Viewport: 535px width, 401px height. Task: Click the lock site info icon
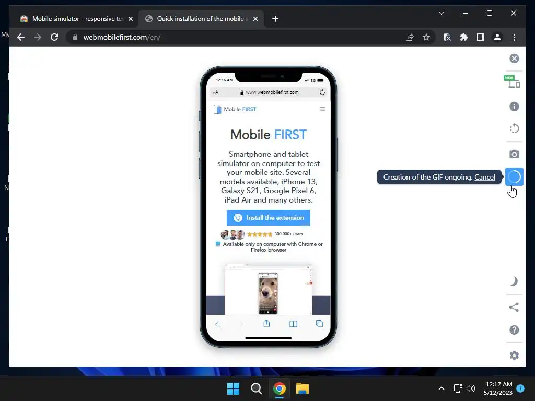click(75, 37)
